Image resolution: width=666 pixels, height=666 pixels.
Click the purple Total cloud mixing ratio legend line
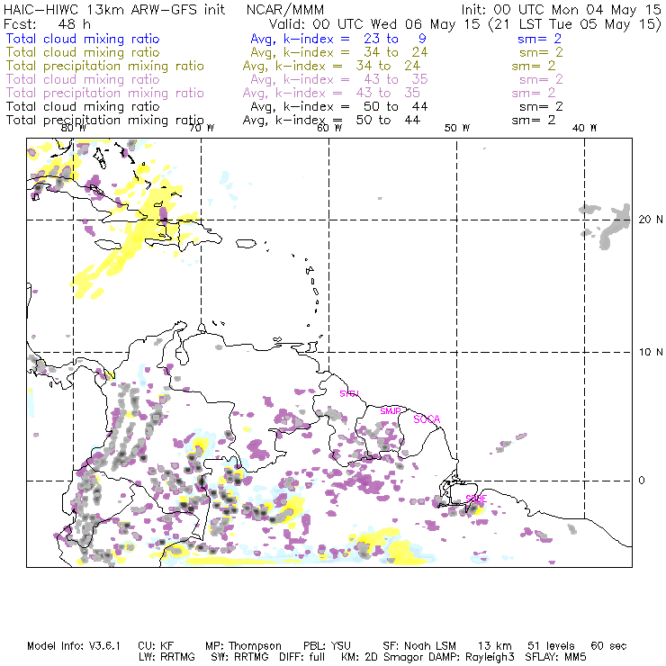point(83,79)
